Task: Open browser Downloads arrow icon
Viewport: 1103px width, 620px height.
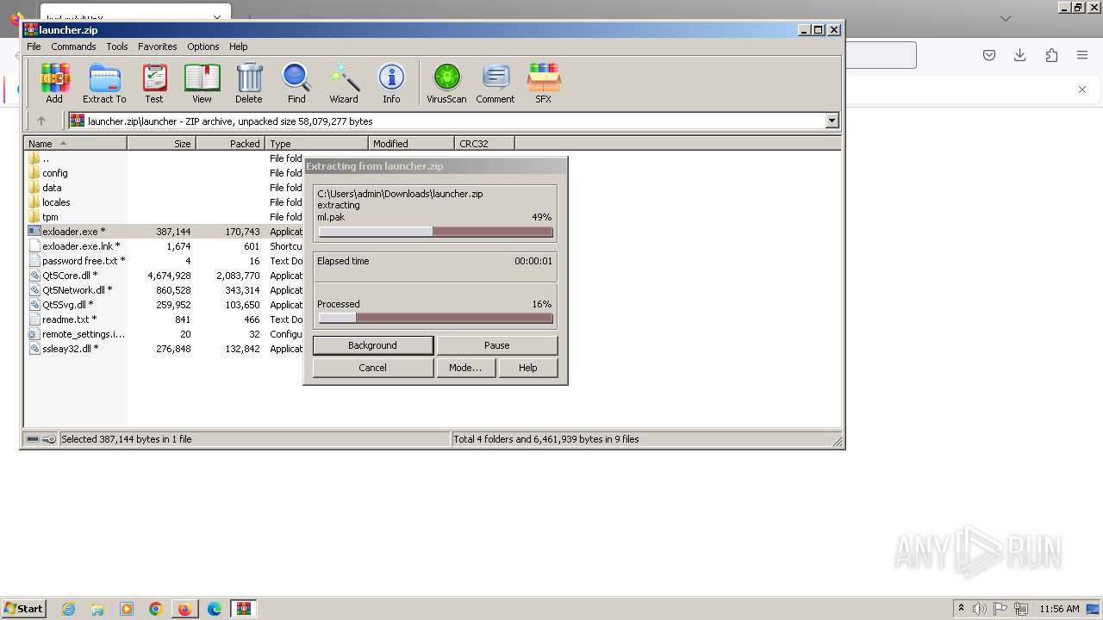Action: click(x=1020, y=55)
